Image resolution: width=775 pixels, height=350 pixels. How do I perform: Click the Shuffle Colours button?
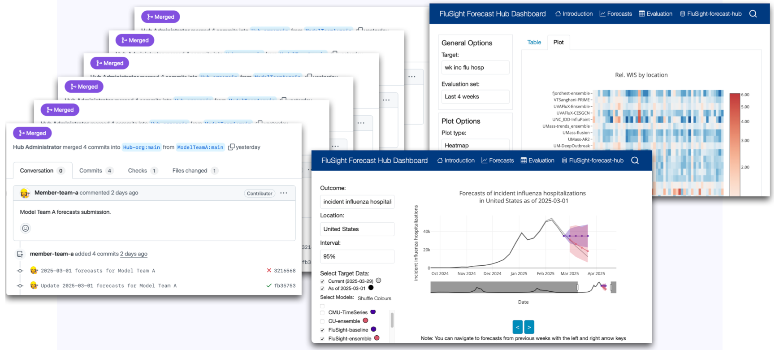click(374, 298)
